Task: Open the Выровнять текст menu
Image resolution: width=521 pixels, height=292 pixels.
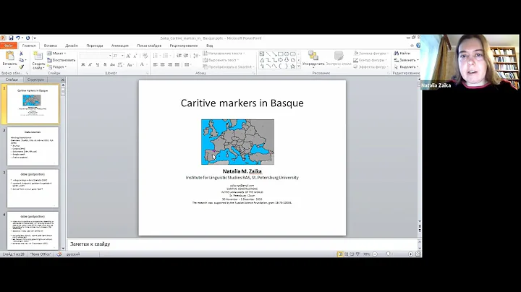Action: (221, 60)
